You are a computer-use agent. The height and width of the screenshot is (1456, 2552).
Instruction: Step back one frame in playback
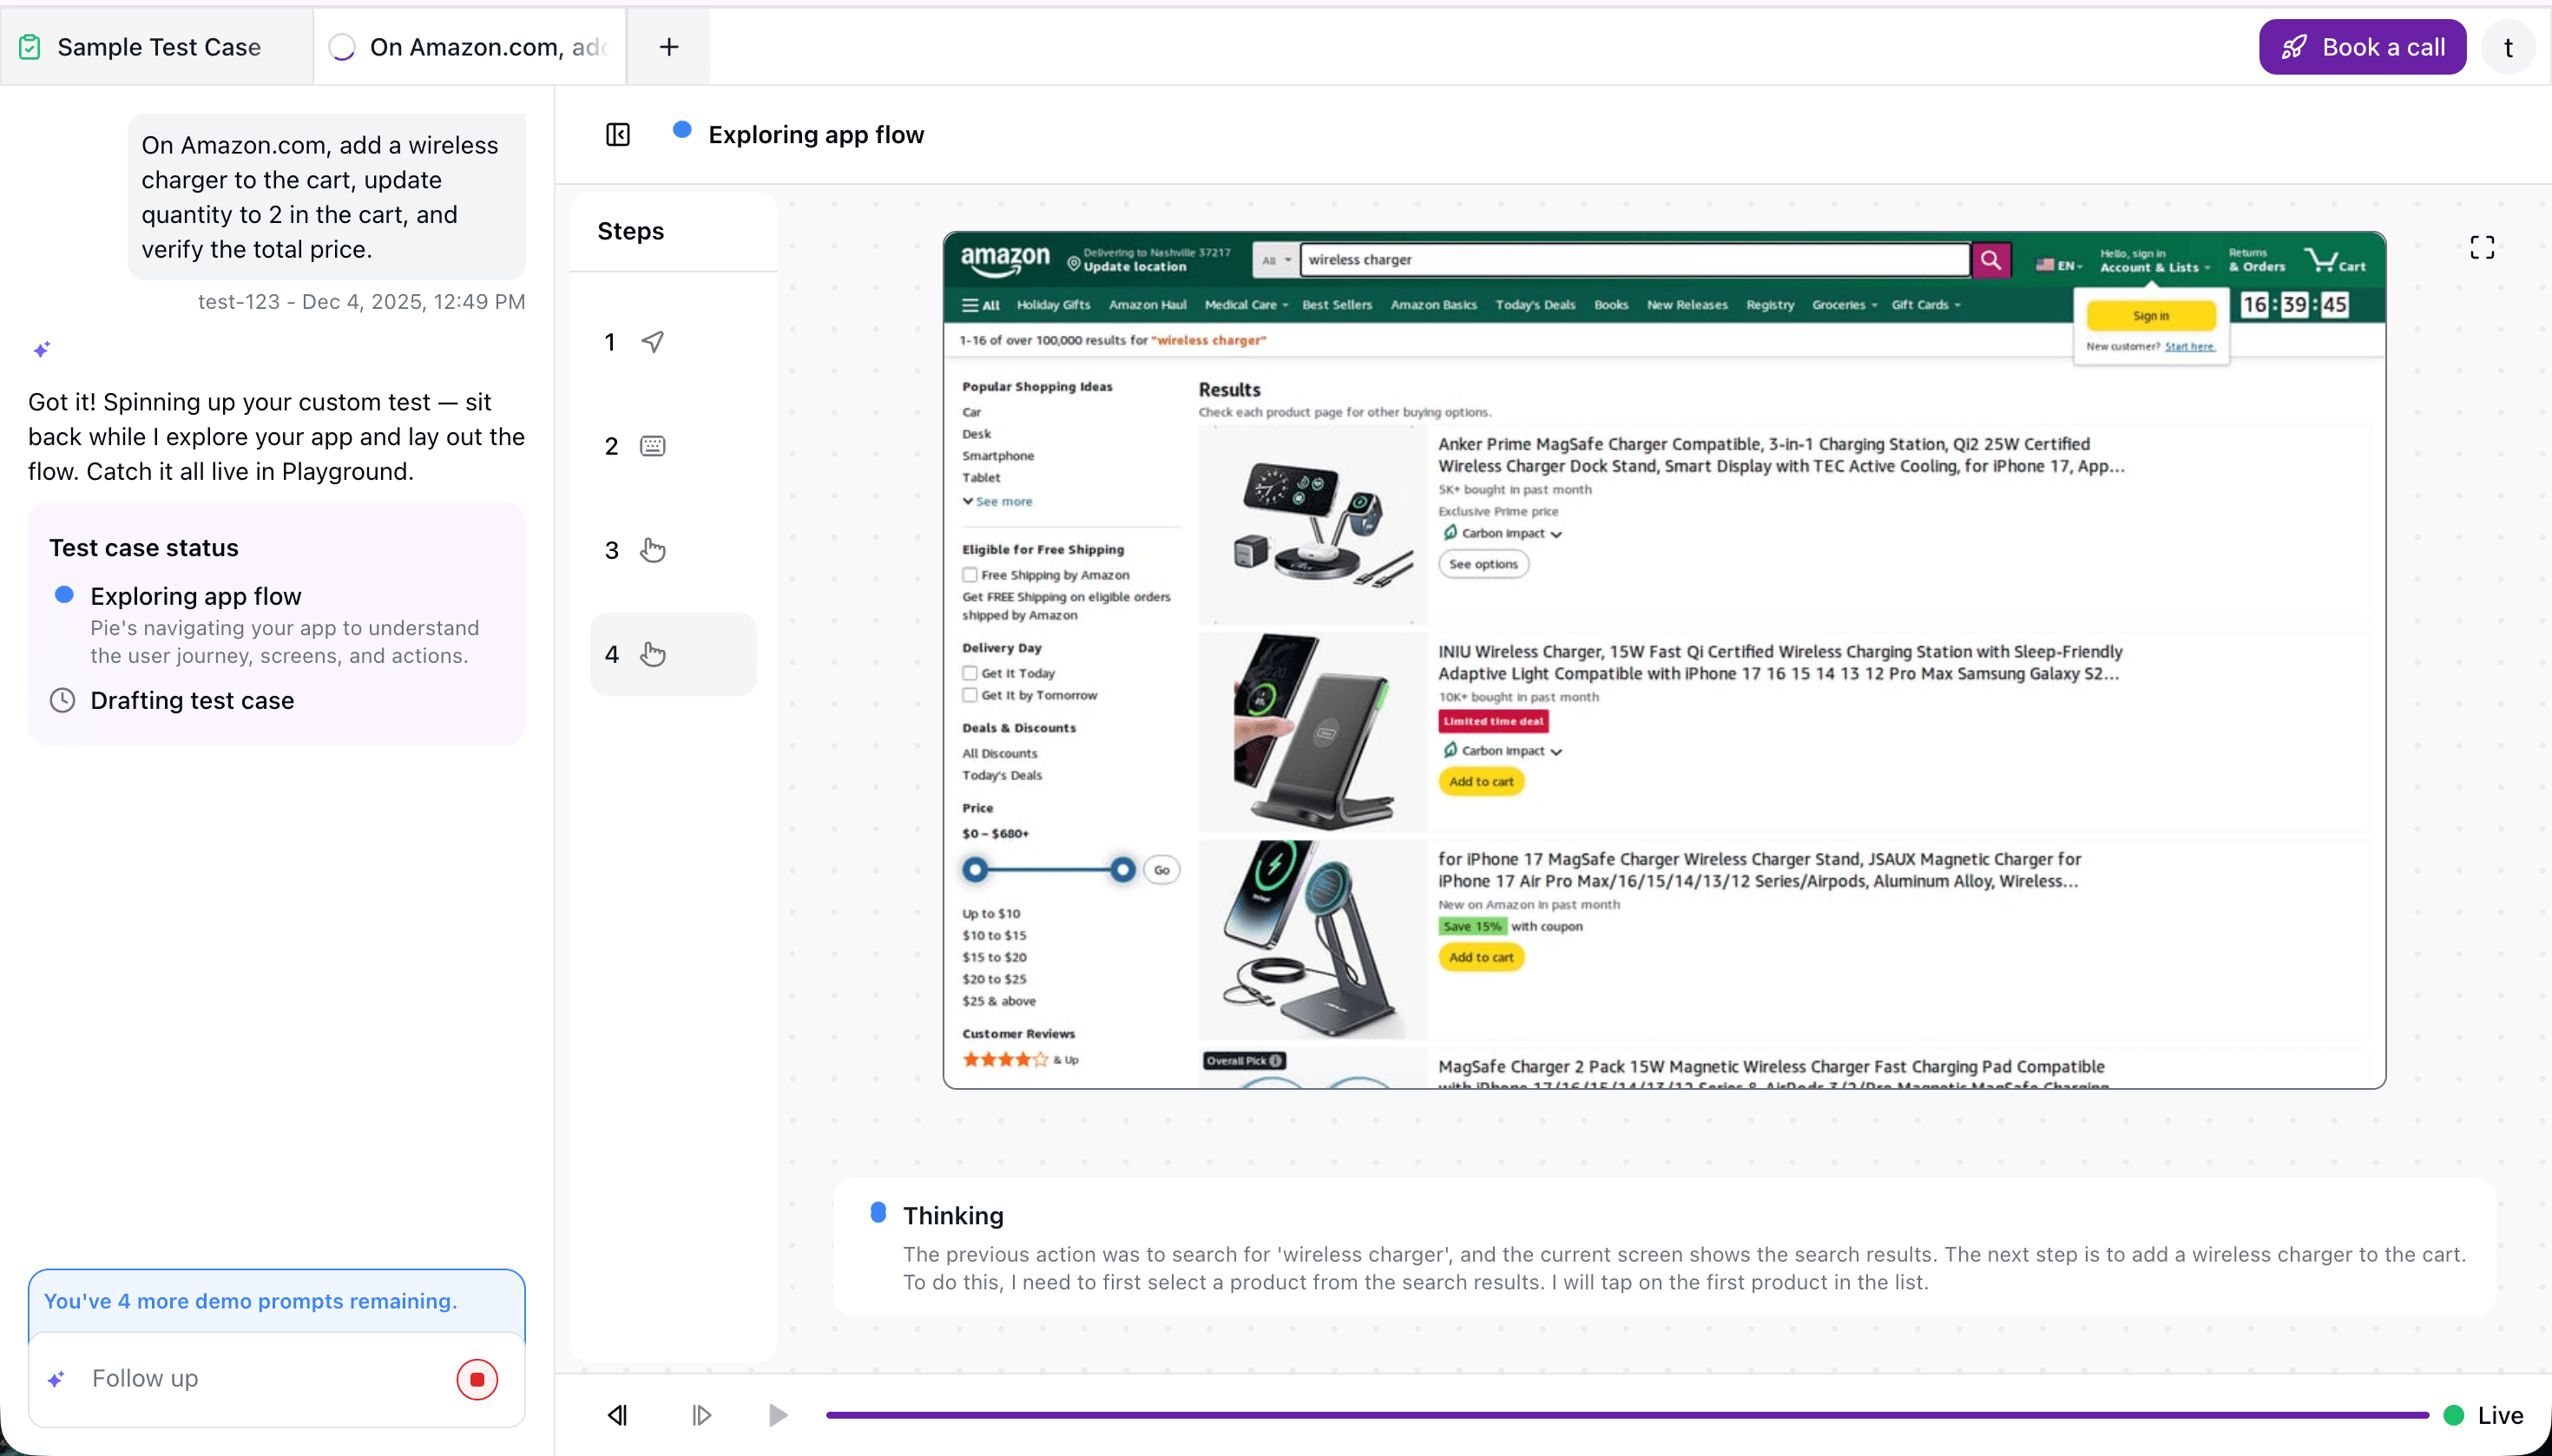pyautogui.click(x=617, y=1414)
